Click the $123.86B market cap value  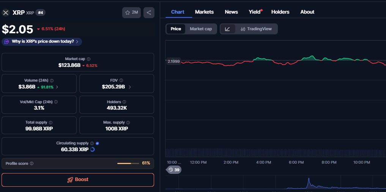click(69, 65)
